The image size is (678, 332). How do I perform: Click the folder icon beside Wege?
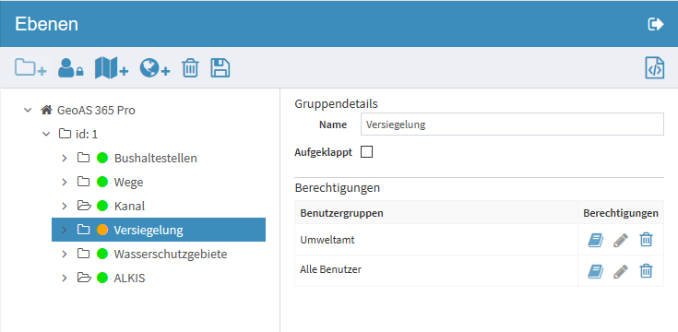tap(83, 182)
